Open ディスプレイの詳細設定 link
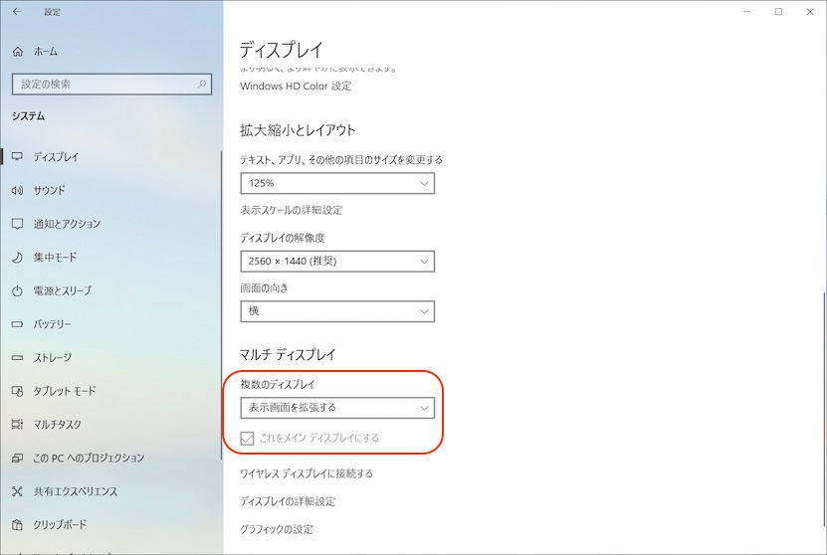This screenshot has width=827, height=555. click(288, 501)
